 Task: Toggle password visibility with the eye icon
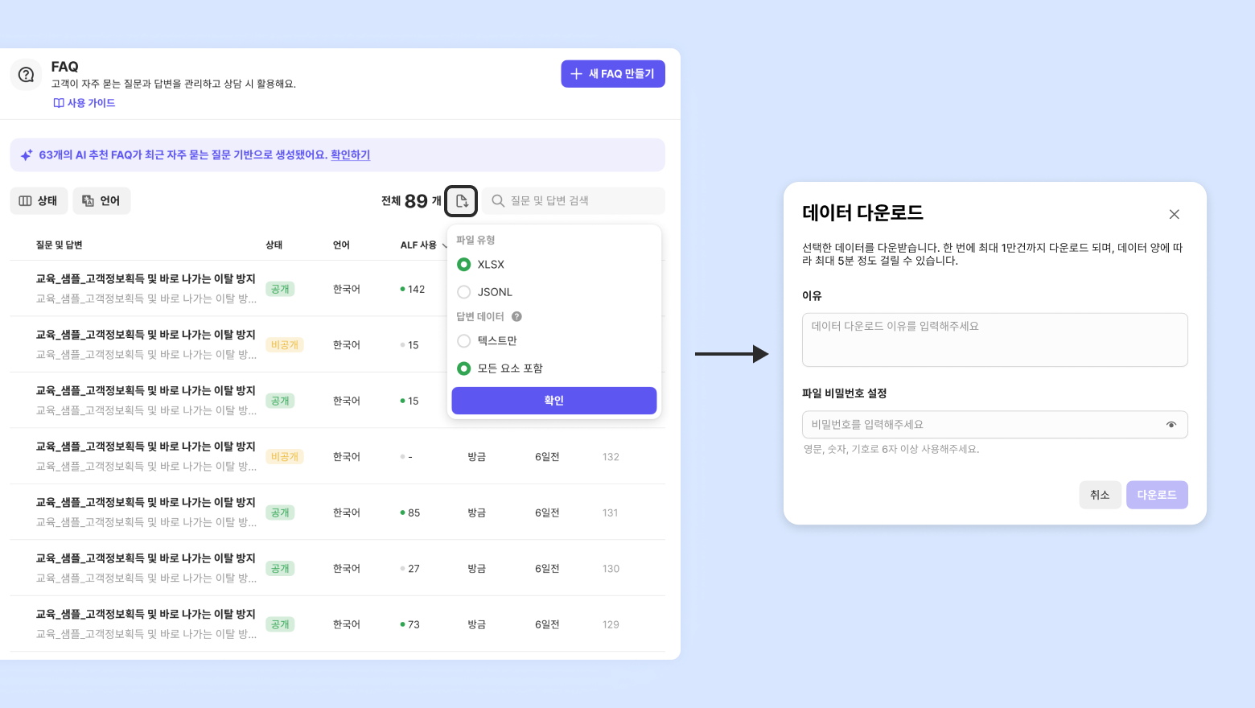[x=1171, y=425]
